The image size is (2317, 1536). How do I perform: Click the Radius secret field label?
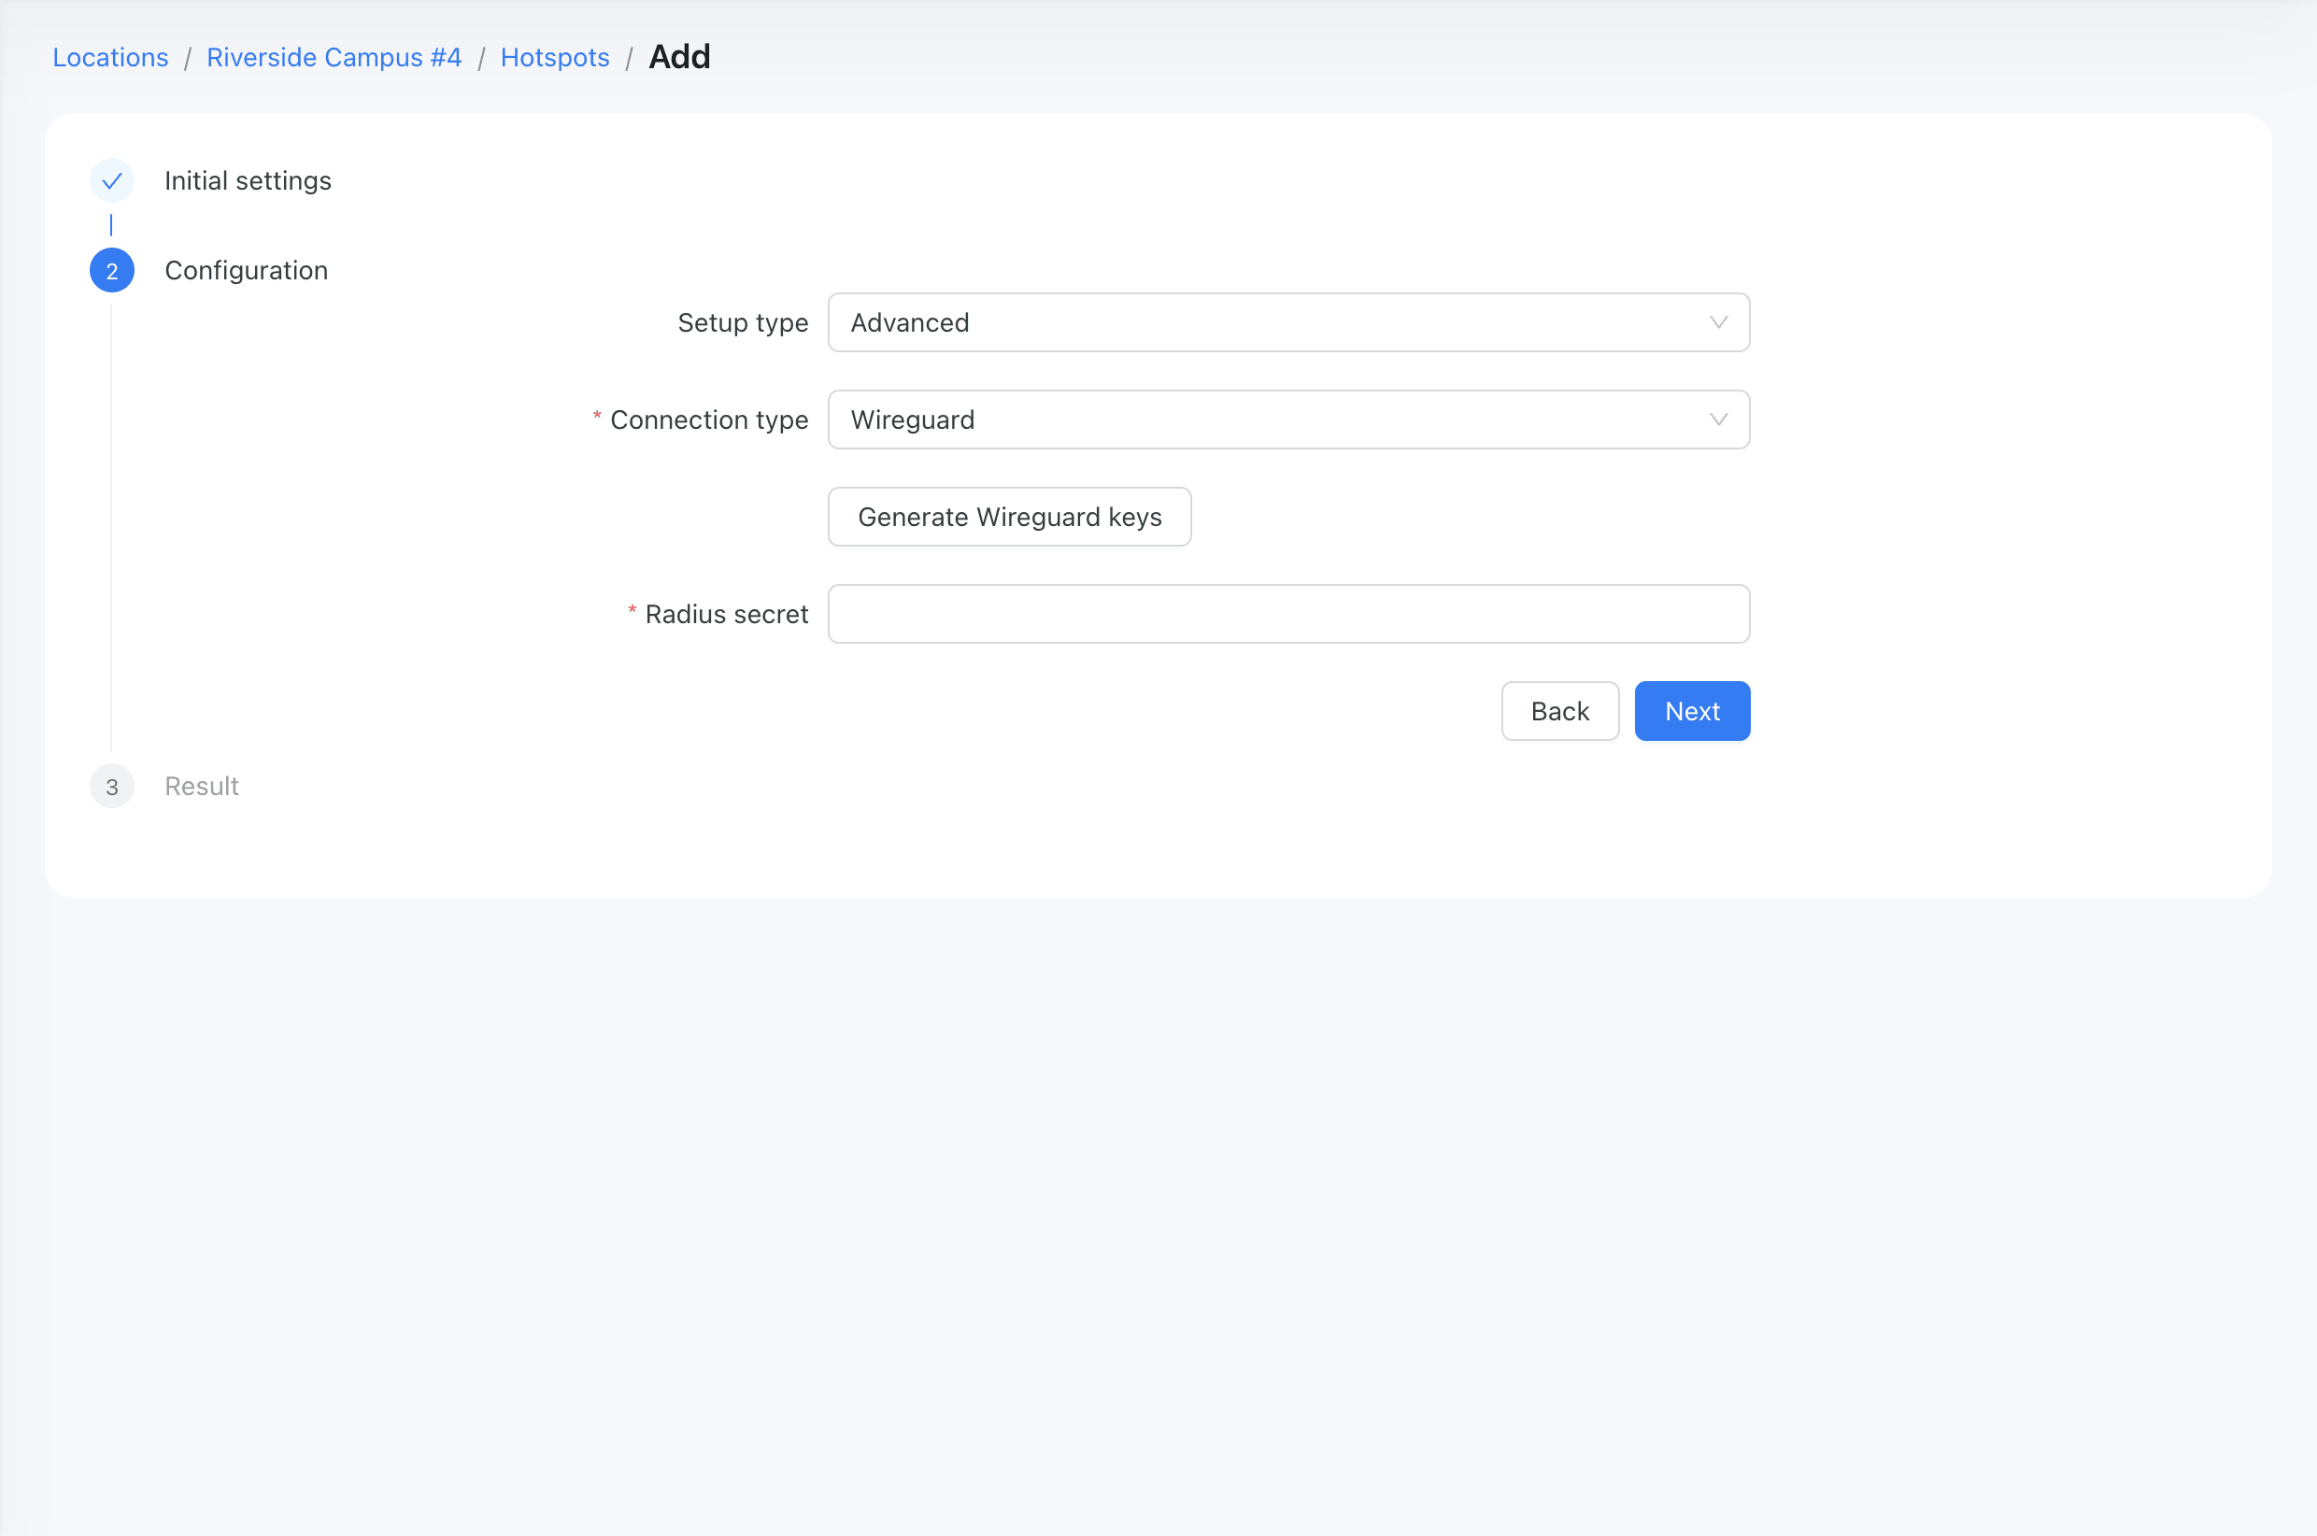coord(727,614)
